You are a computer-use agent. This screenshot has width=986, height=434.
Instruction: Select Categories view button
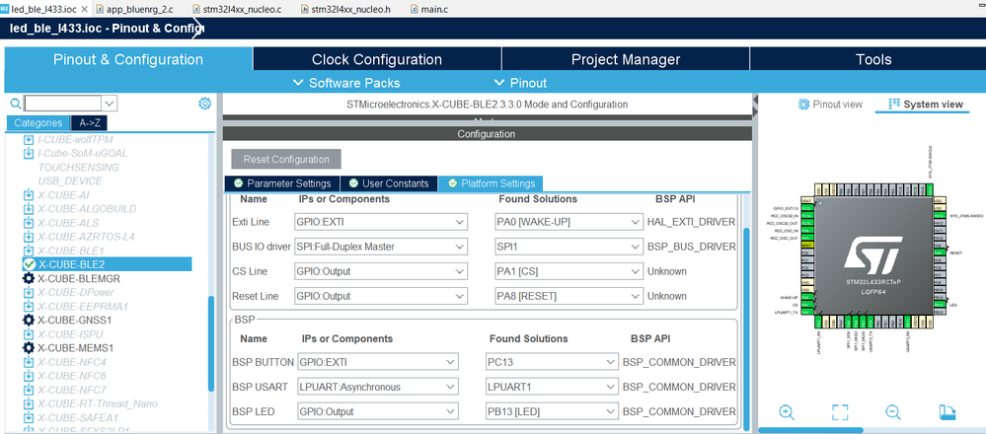[x=38, y=123]
